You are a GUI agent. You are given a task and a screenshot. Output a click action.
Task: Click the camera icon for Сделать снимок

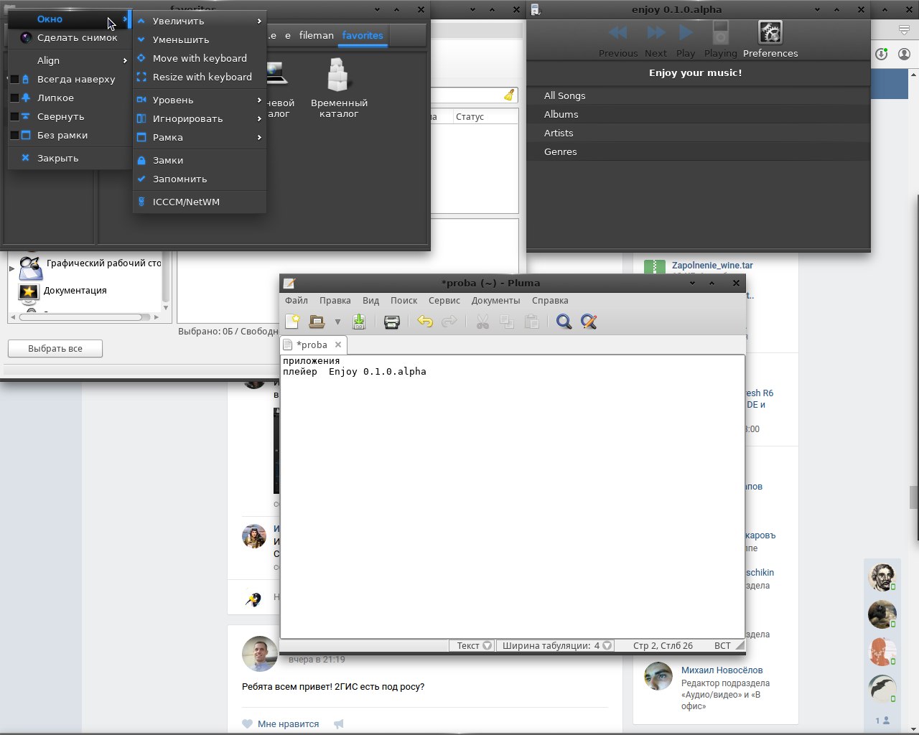[26, 38]
